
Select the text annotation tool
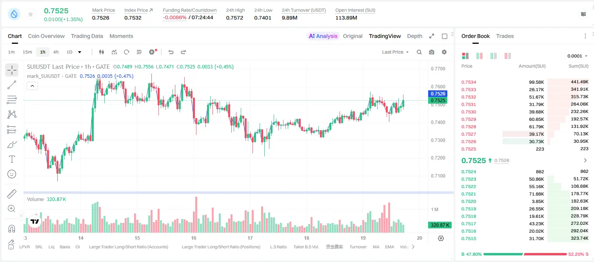(x=12, y=159)
